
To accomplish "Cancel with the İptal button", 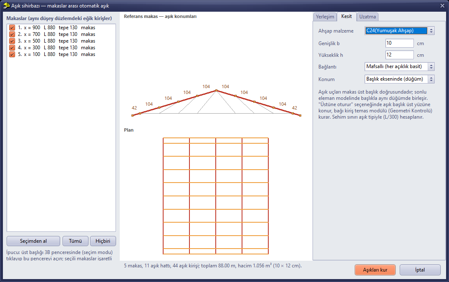I will pos(420,270).
